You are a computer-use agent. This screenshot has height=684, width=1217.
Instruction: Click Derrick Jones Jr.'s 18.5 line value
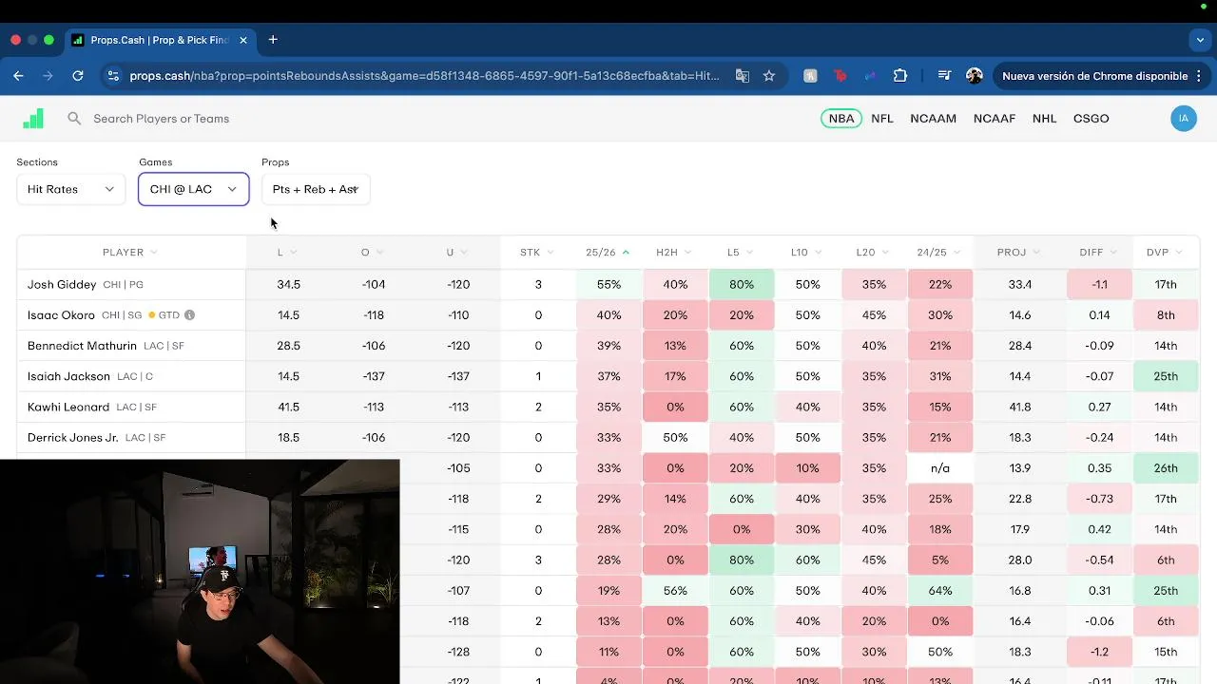(288, 438)
